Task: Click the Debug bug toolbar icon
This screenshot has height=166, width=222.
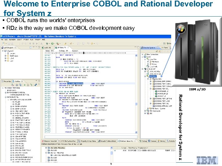Action: click(x=47, y=43)
